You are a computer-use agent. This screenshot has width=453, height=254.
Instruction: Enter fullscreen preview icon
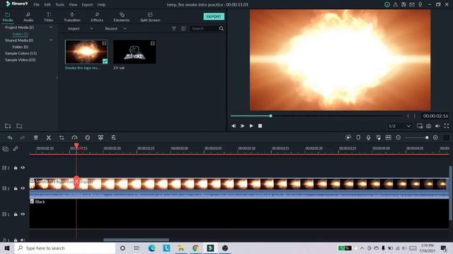click(447, 126)
